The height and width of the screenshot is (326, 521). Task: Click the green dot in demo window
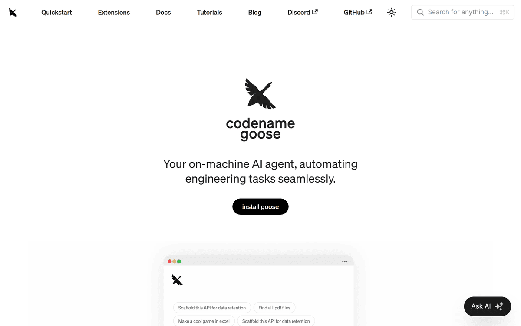click(x=179, y=262)
